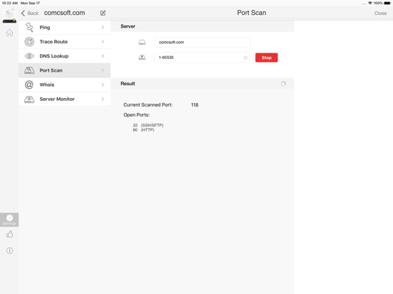The height and width of the screenshot is (294, 393).
Task: Go Back from comcsoft.com
Action: point(30,13)
